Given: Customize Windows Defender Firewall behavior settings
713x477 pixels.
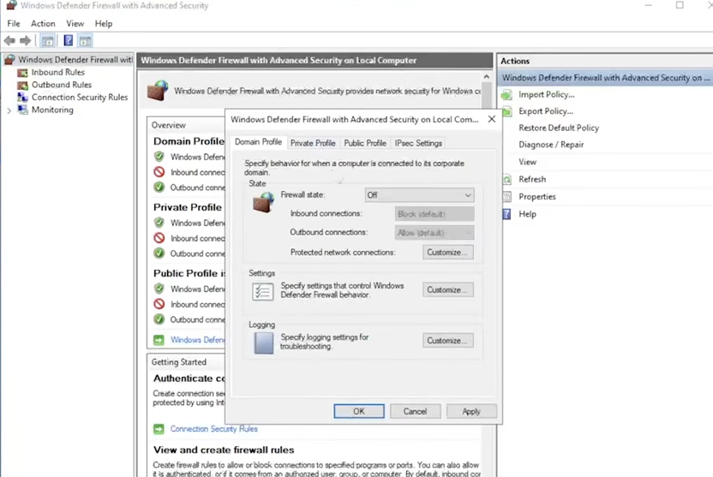Looking at the screenshot, I should [448, 289].
